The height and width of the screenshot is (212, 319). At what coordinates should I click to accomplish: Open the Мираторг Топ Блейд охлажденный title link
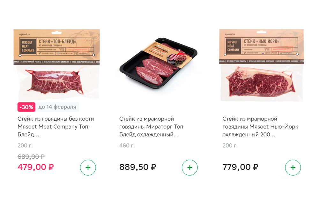(x=151, y=127)
